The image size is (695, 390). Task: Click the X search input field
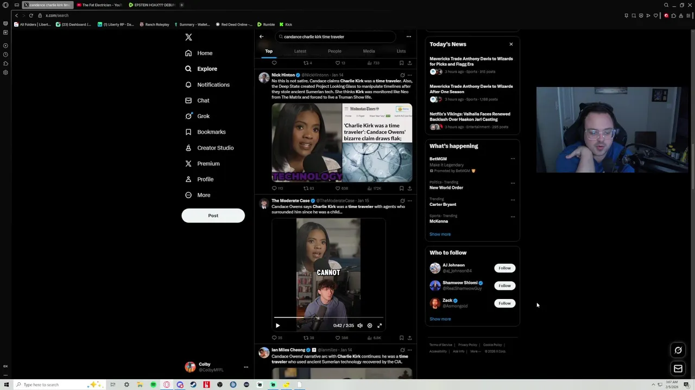pyautogui.click(x=337, y=37)
